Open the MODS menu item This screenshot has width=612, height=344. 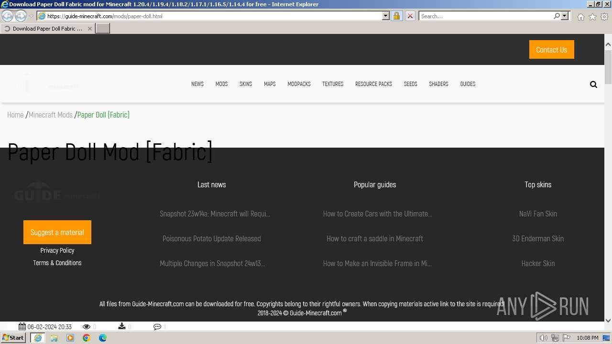click(x=221, y=84)
